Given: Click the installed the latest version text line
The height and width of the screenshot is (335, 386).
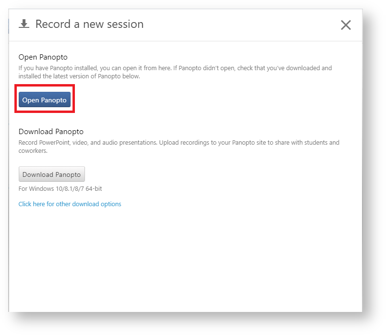Looking at the screenshot, I should pyautogui.click(x=79, y=76).
